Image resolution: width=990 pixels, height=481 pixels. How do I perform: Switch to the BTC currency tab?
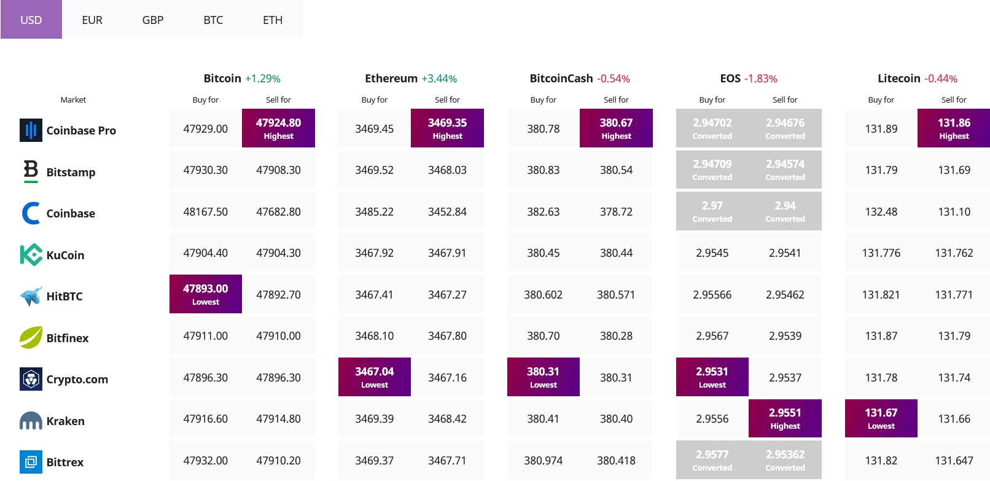point(213,20)
